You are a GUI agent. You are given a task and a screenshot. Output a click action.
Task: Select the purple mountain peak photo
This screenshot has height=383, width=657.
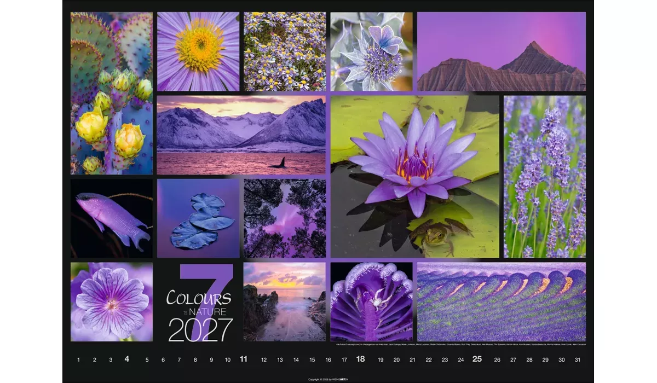click(502, 51)
